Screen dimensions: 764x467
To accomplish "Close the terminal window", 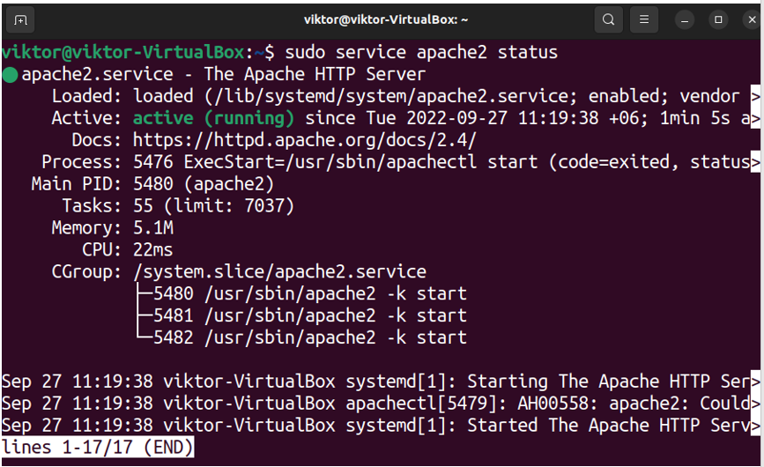I will (752, 20).
